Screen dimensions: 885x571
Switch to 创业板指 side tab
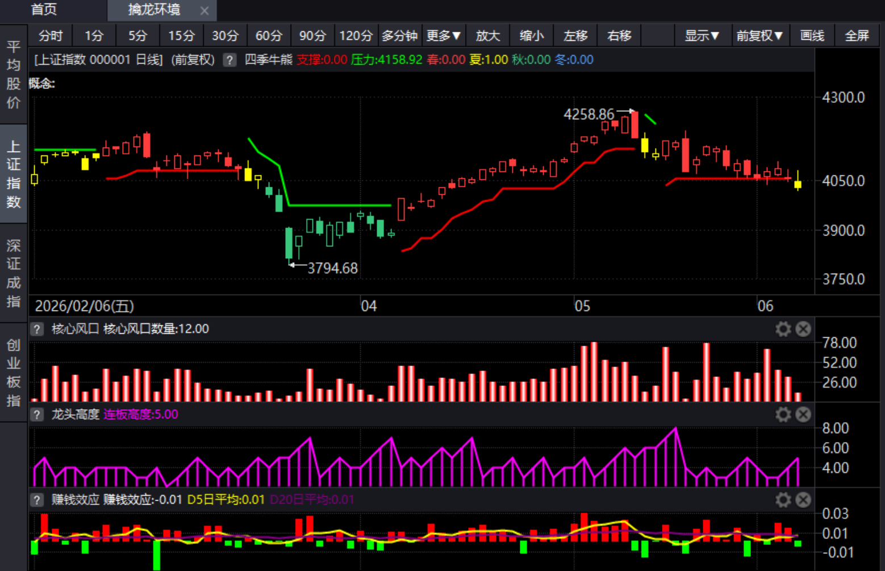(x=14, y=372)
